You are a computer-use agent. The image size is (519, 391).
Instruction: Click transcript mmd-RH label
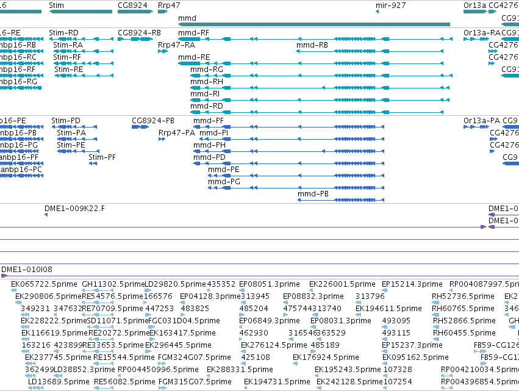(207, 82)
